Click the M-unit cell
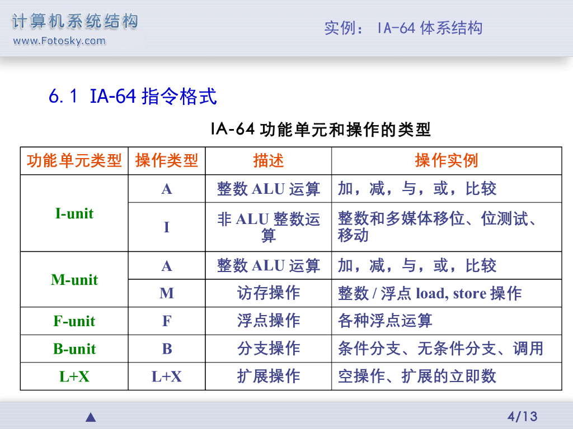This screenshot has width=573, height=429. (74, 280)
